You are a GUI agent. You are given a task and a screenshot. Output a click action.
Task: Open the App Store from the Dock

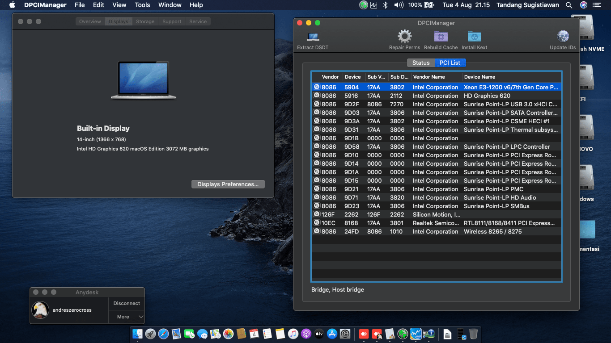(332, 334)
